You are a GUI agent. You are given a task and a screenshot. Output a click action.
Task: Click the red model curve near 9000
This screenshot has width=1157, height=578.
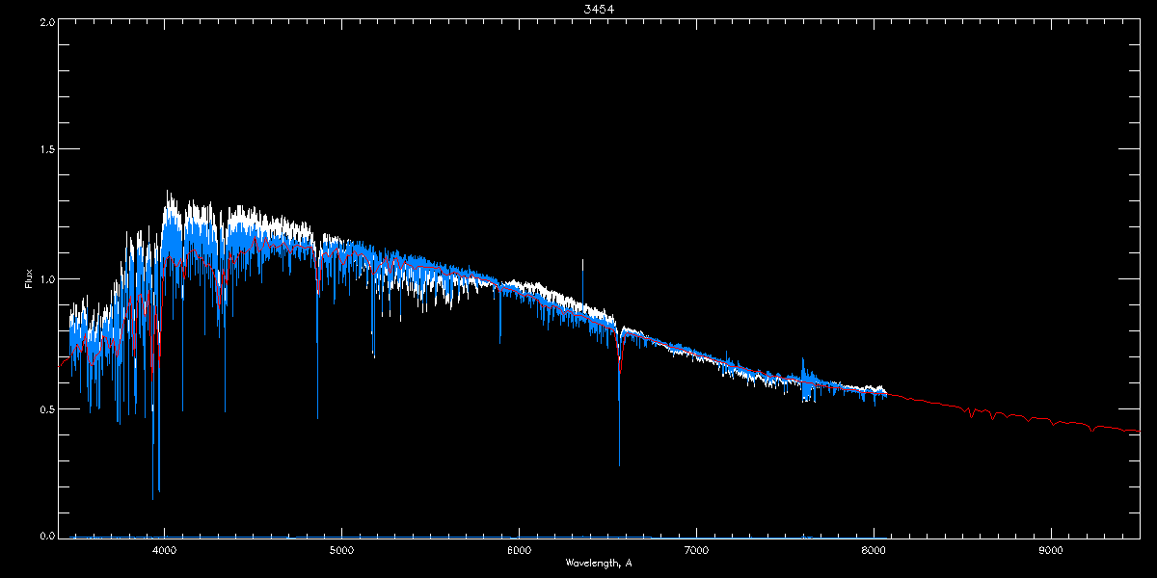click(x=1050, y=421)
